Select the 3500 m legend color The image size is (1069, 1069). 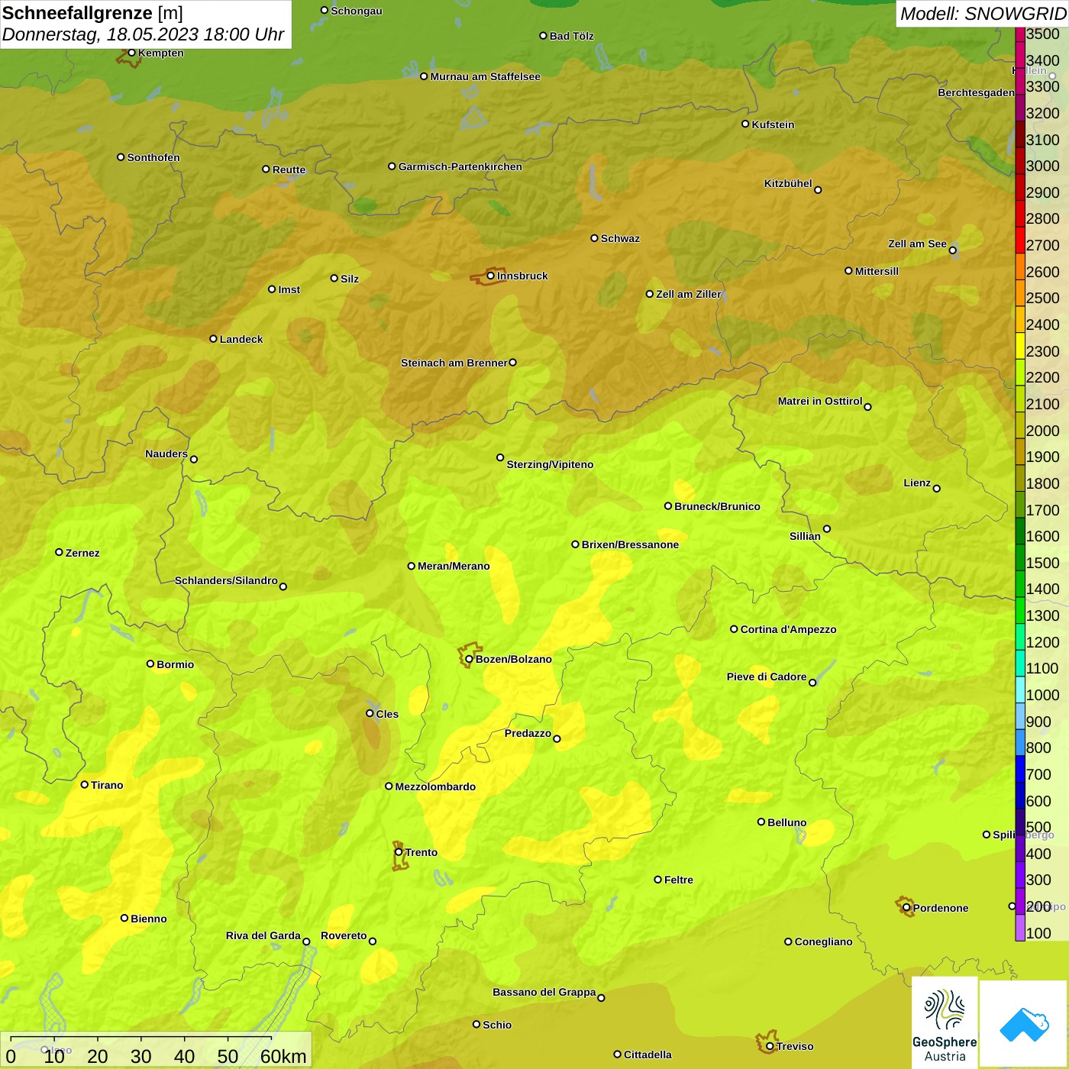coord(1020,34)
